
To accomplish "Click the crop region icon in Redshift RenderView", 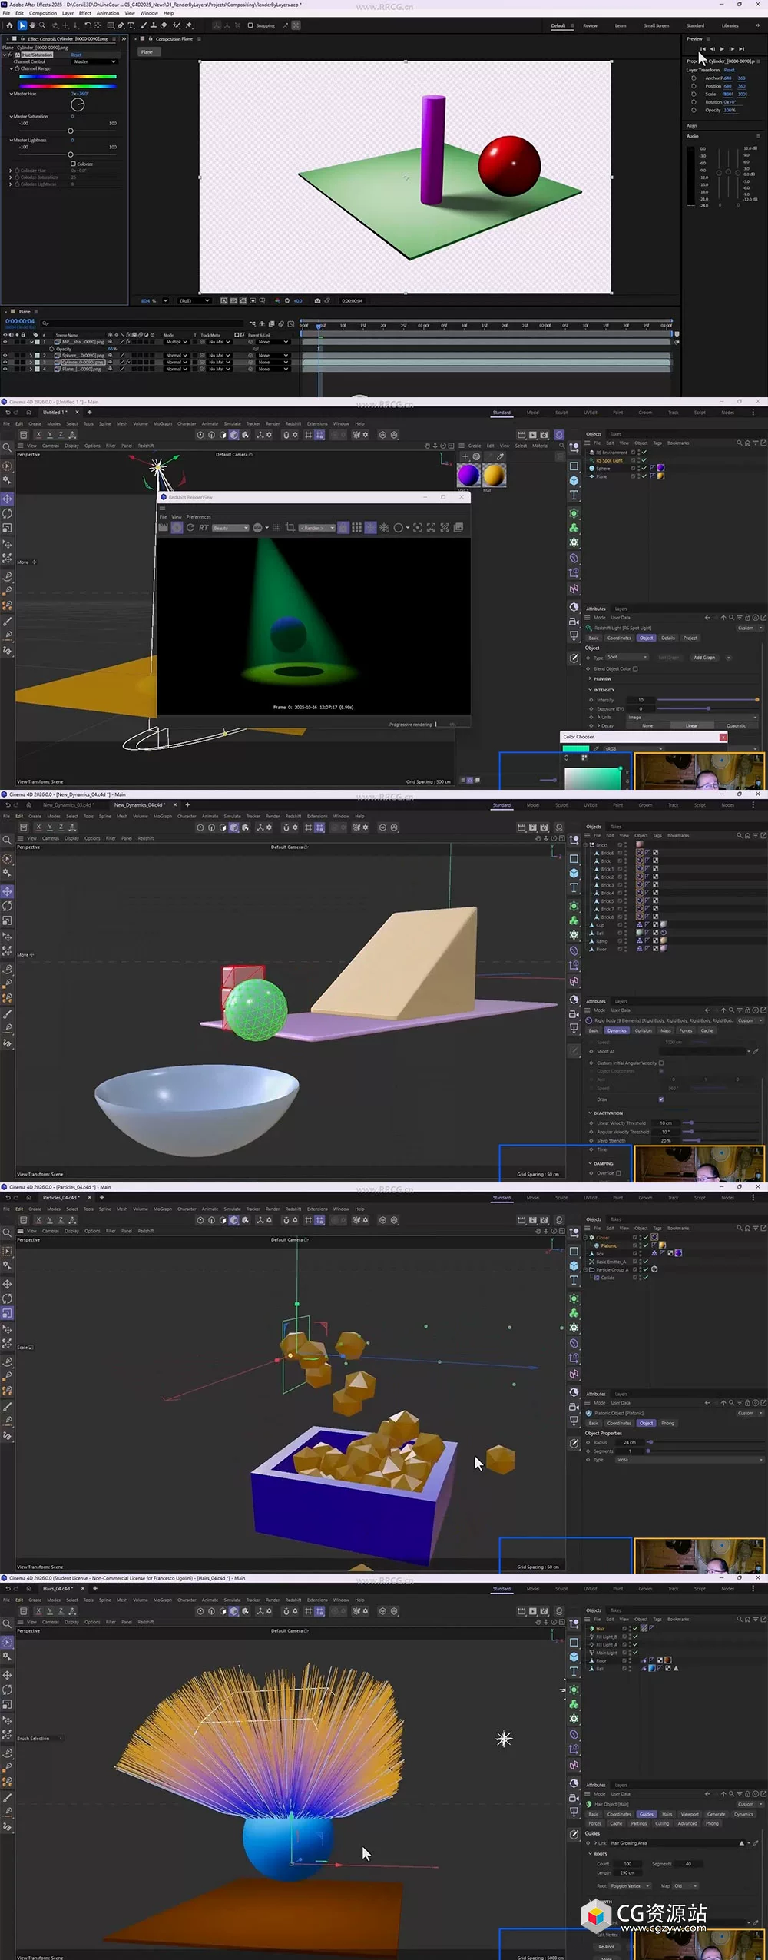I will coord(290,528).
